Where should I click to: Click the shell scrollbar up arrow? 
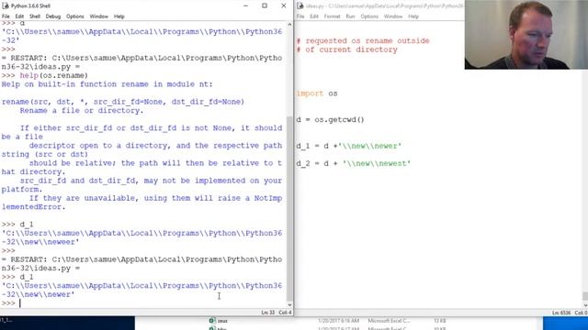289,25
